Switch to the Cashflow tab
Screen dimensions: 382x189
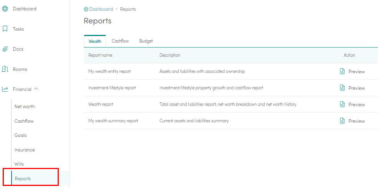120,41
